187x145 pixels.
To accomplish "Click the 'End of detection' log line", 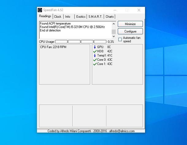I will [50, 30].
